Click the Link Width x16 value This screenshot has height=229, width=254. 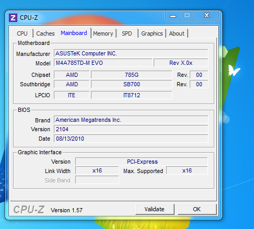(x=97, y=170)
